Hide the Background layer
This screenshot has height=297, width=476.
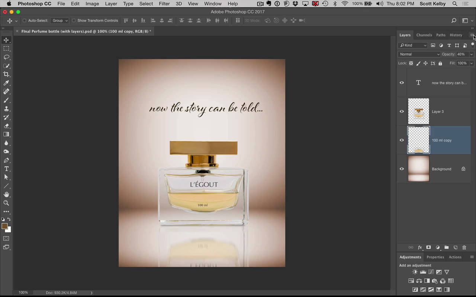(402, 169)
